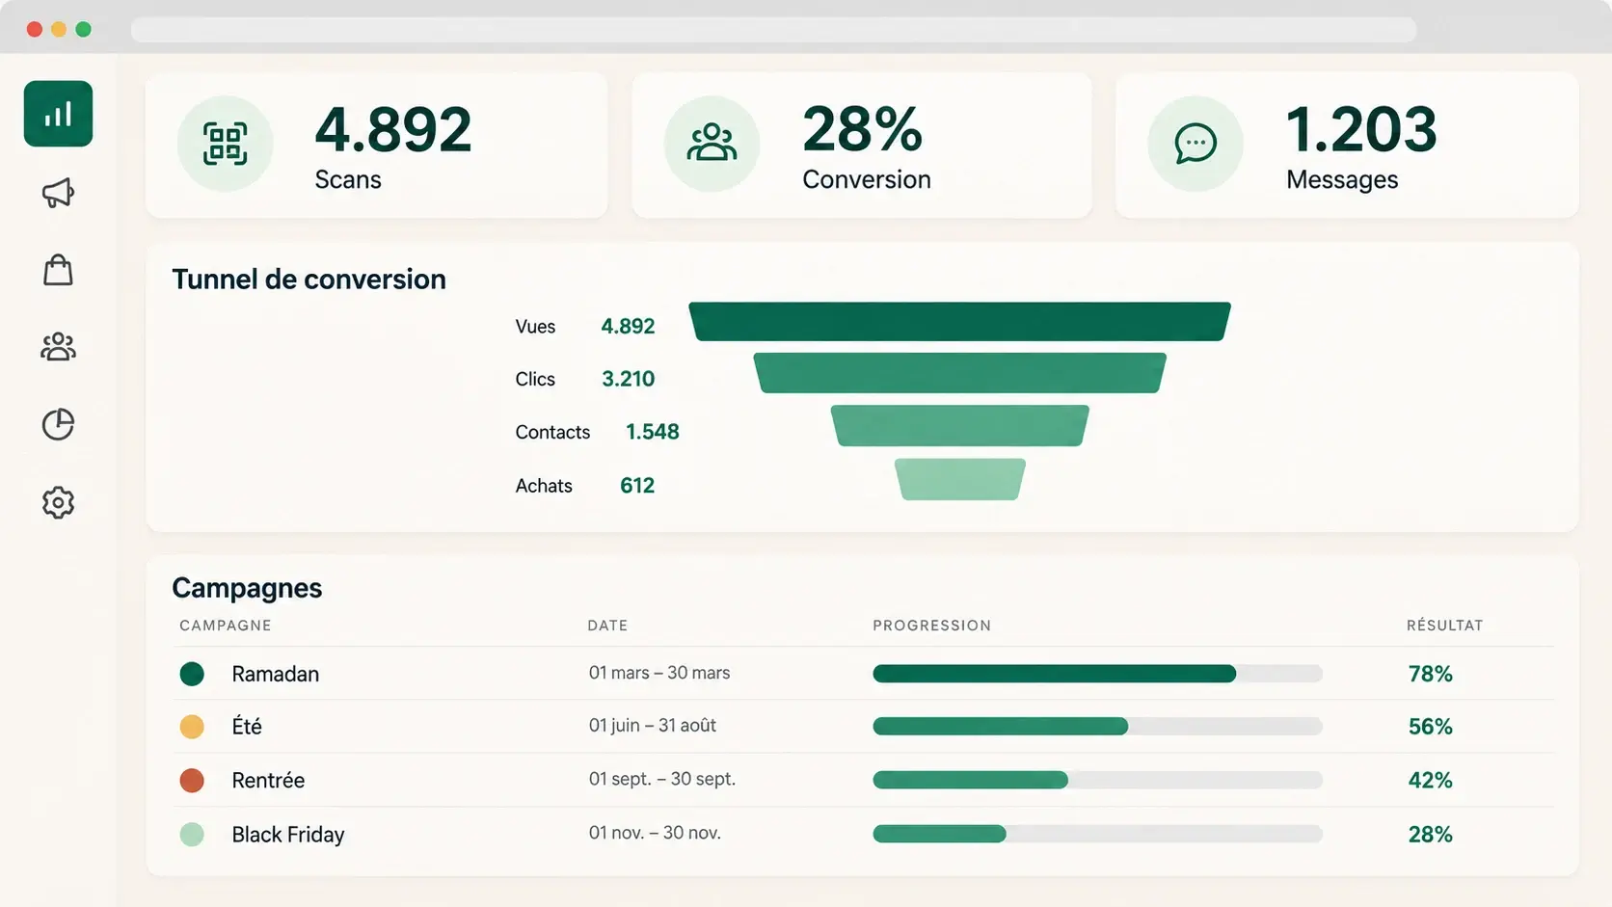
Task: Click the Été yellow color dot
Action: [x=192, y=727]
